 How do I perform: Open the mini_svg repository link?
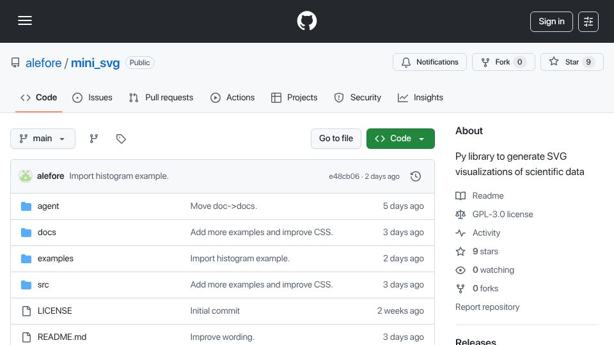pos(95,63)
